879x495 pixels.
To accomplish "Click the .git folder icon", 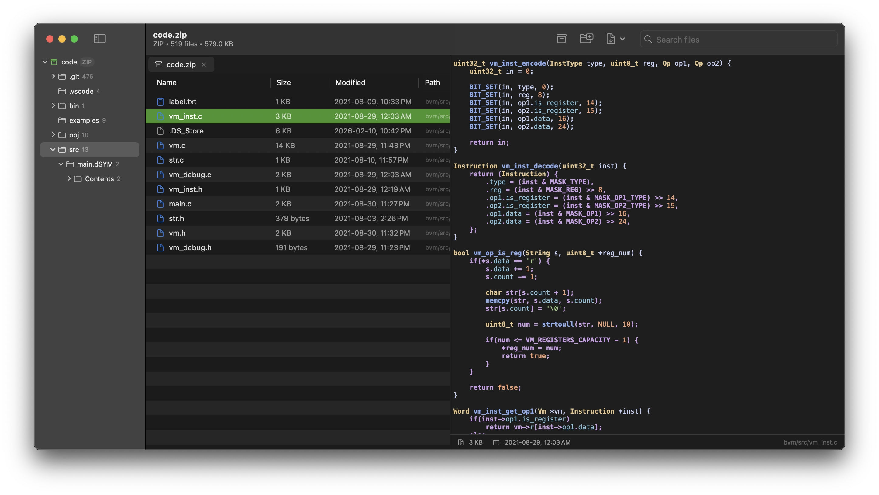I will click(62, 76).
